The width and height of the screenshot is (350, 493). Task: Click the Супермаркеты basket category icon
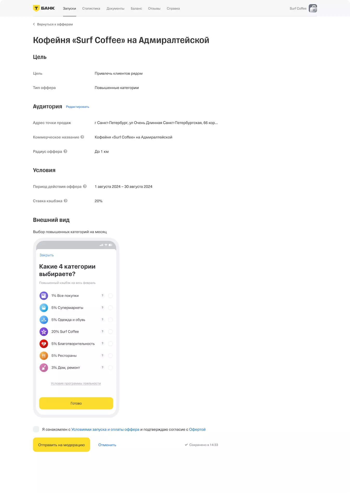pyautogui.click(x=44, y=307)
